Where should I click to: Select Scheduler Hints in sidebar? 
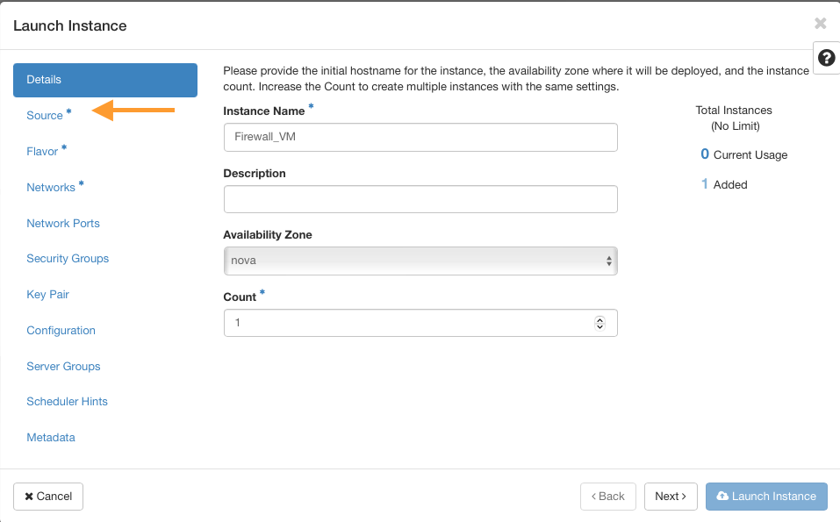67,402
